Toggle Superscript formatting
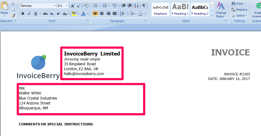The width and height of the screenshot is (261, 136). 58,14
